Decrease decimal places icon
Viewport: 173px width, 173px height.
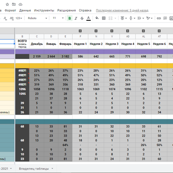(x=5, y=18)
